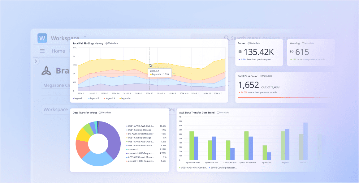The width and height of the screenshot is (359, 183).
Task: Toggle USE1-APS1-AWS-Out-By legend in bar chart
Action: [193, 168]
